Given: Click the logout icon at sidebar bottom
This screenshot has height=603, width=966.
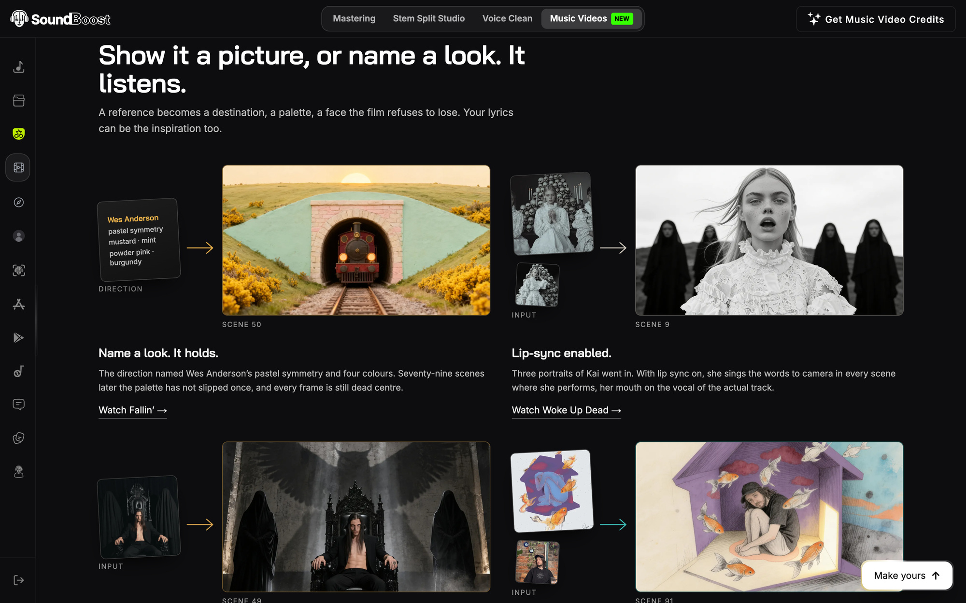Looking at the screenshot, I should pos(18,580).
